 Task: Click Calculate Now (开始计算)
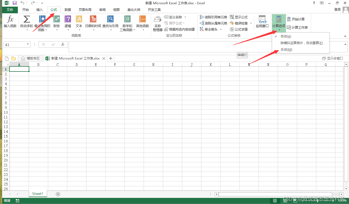click(x=296, y=19)
